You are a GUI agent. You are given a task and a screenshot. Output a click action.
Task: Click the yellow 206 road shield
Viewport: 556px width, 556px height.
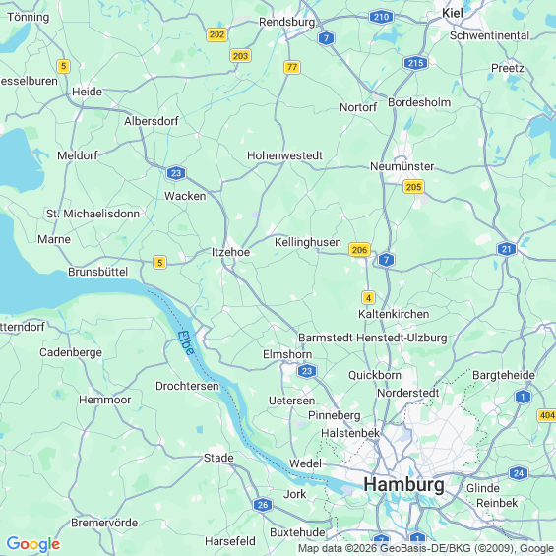point(359,250)
